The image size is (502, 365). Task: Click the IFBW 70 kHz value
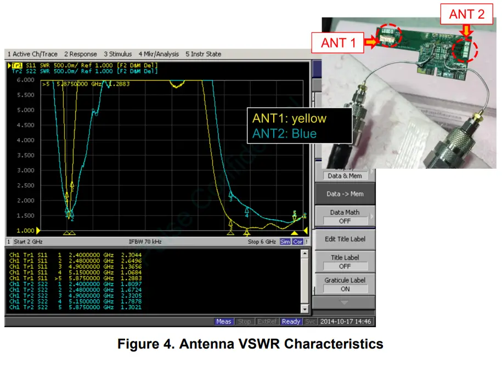pyautogui.click(x=145, y=242)
